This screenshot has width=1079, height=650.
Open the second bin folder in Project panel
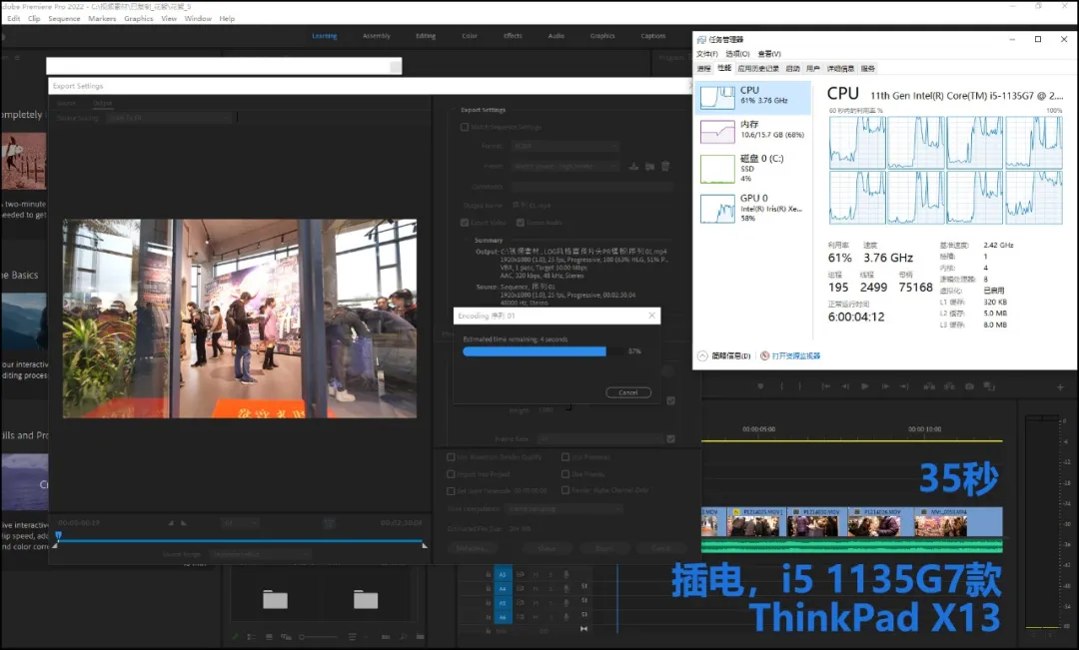click(366, 600)
